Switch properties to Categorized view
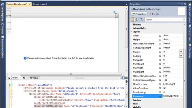192x108 pixels. point(133,19)
